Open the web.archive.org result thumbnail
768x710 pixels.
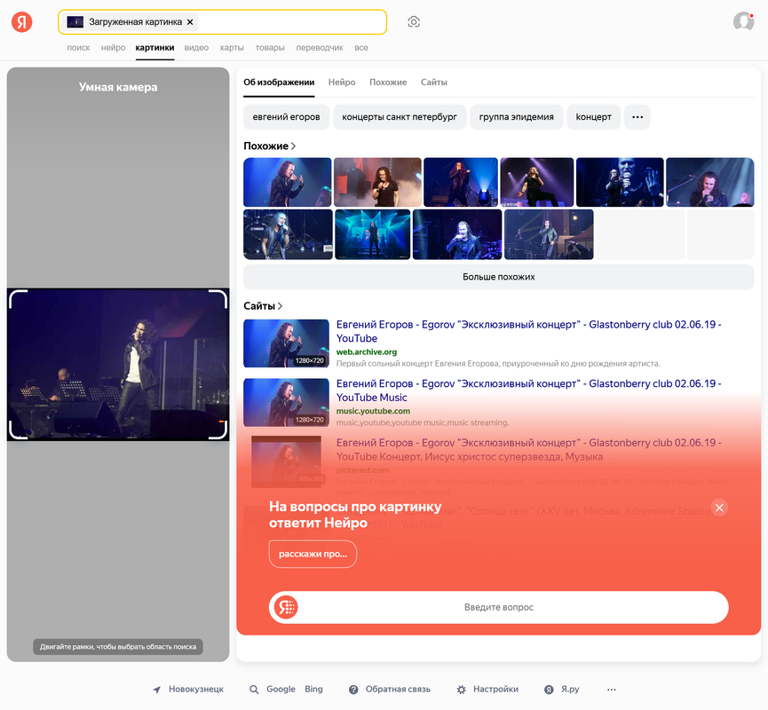286,343
